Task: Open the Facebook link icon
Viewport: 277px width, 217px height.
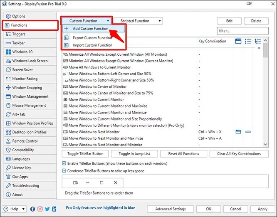Action: coord(32,209)
